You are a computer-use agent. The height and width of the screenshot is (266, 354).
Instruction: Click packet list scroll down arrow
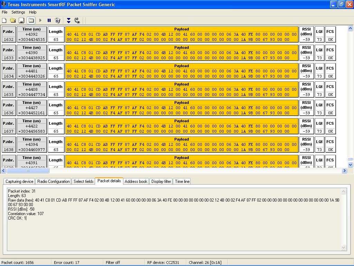(351, 165)
